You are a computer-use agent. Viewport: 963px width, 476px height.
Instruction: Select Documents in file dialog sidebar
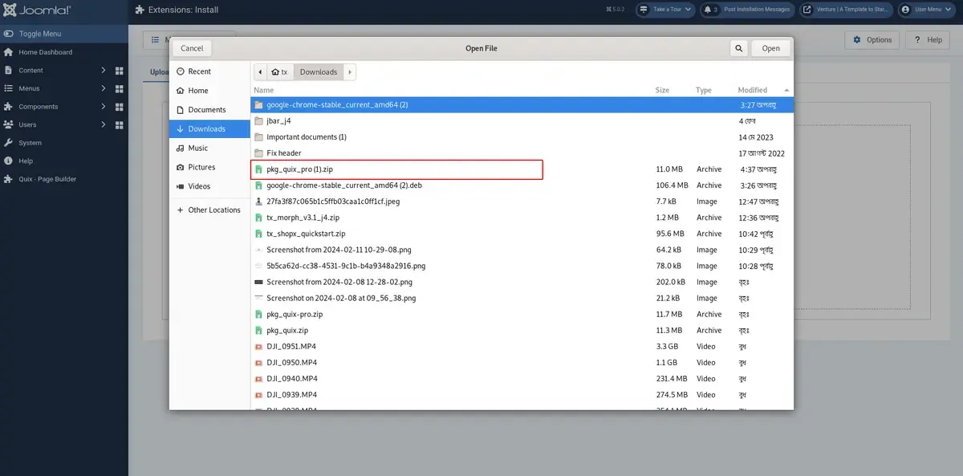point(209,110)
